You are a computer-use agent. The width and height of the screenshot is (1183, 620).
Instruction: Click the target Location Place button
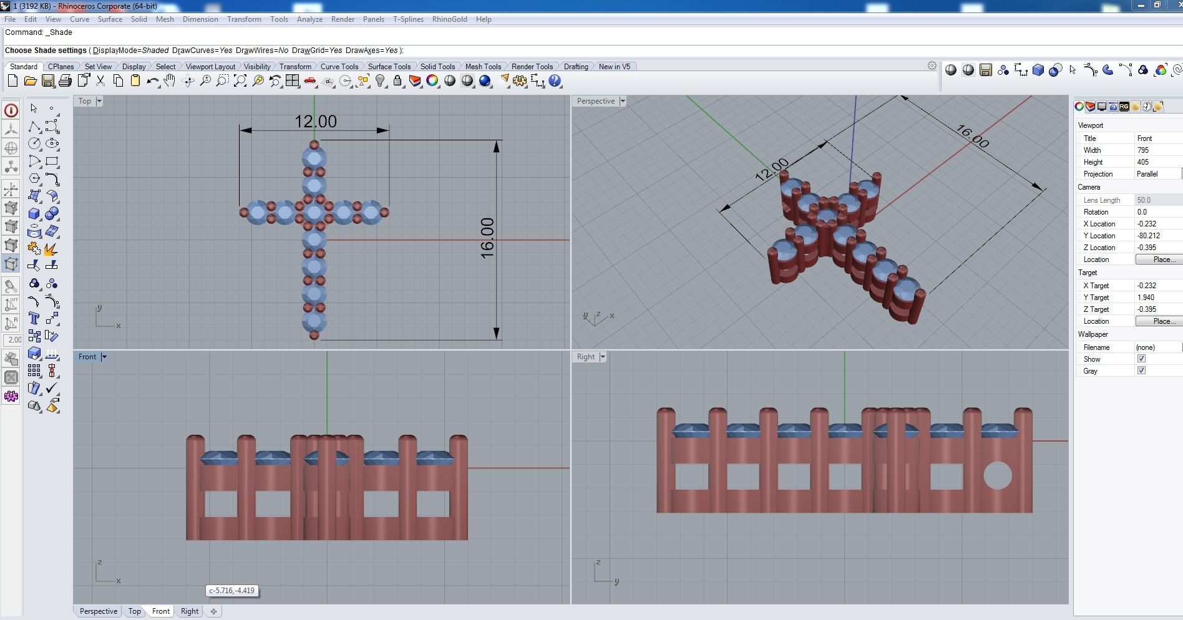tap(1159, 321)
